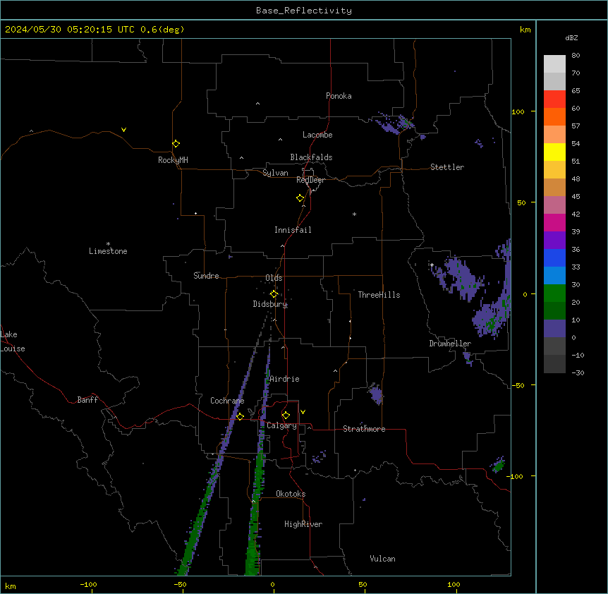Click the Sundre town label

pos(206,276)
